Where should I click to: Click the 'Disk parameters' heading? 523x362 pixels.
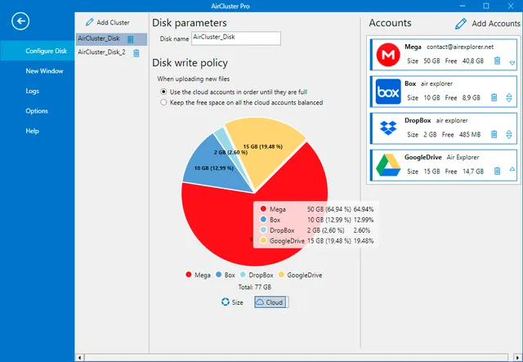click(x=190, y=23)
